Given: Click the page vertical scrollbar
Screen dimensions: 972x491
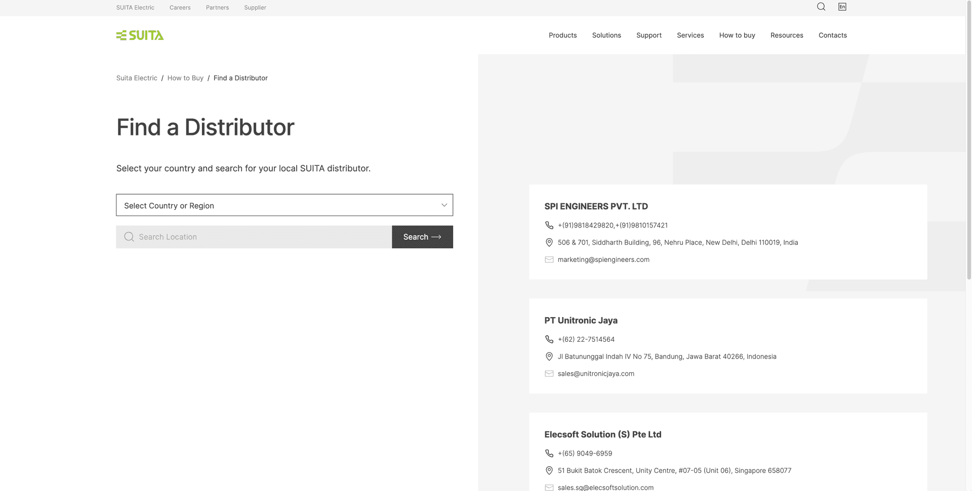Looking at the screenshot, I should [x=969, y=140].
